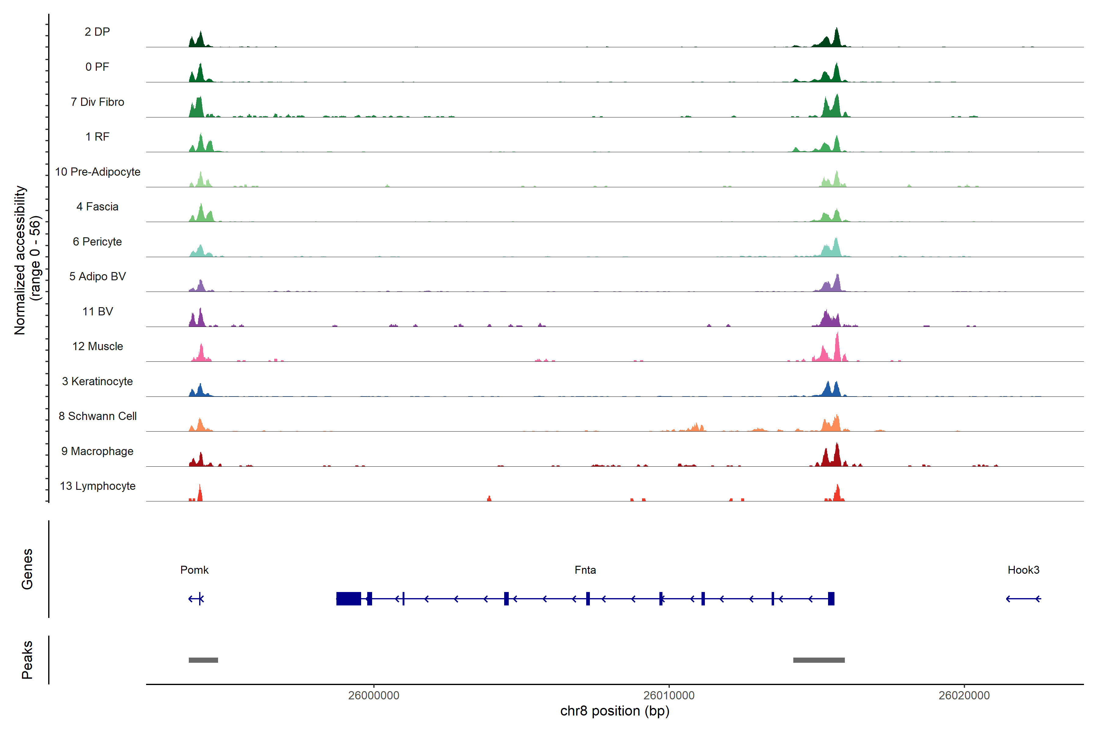
Task: Click the 9 Macrophage dark red peak
Action: tap(837, 457)
